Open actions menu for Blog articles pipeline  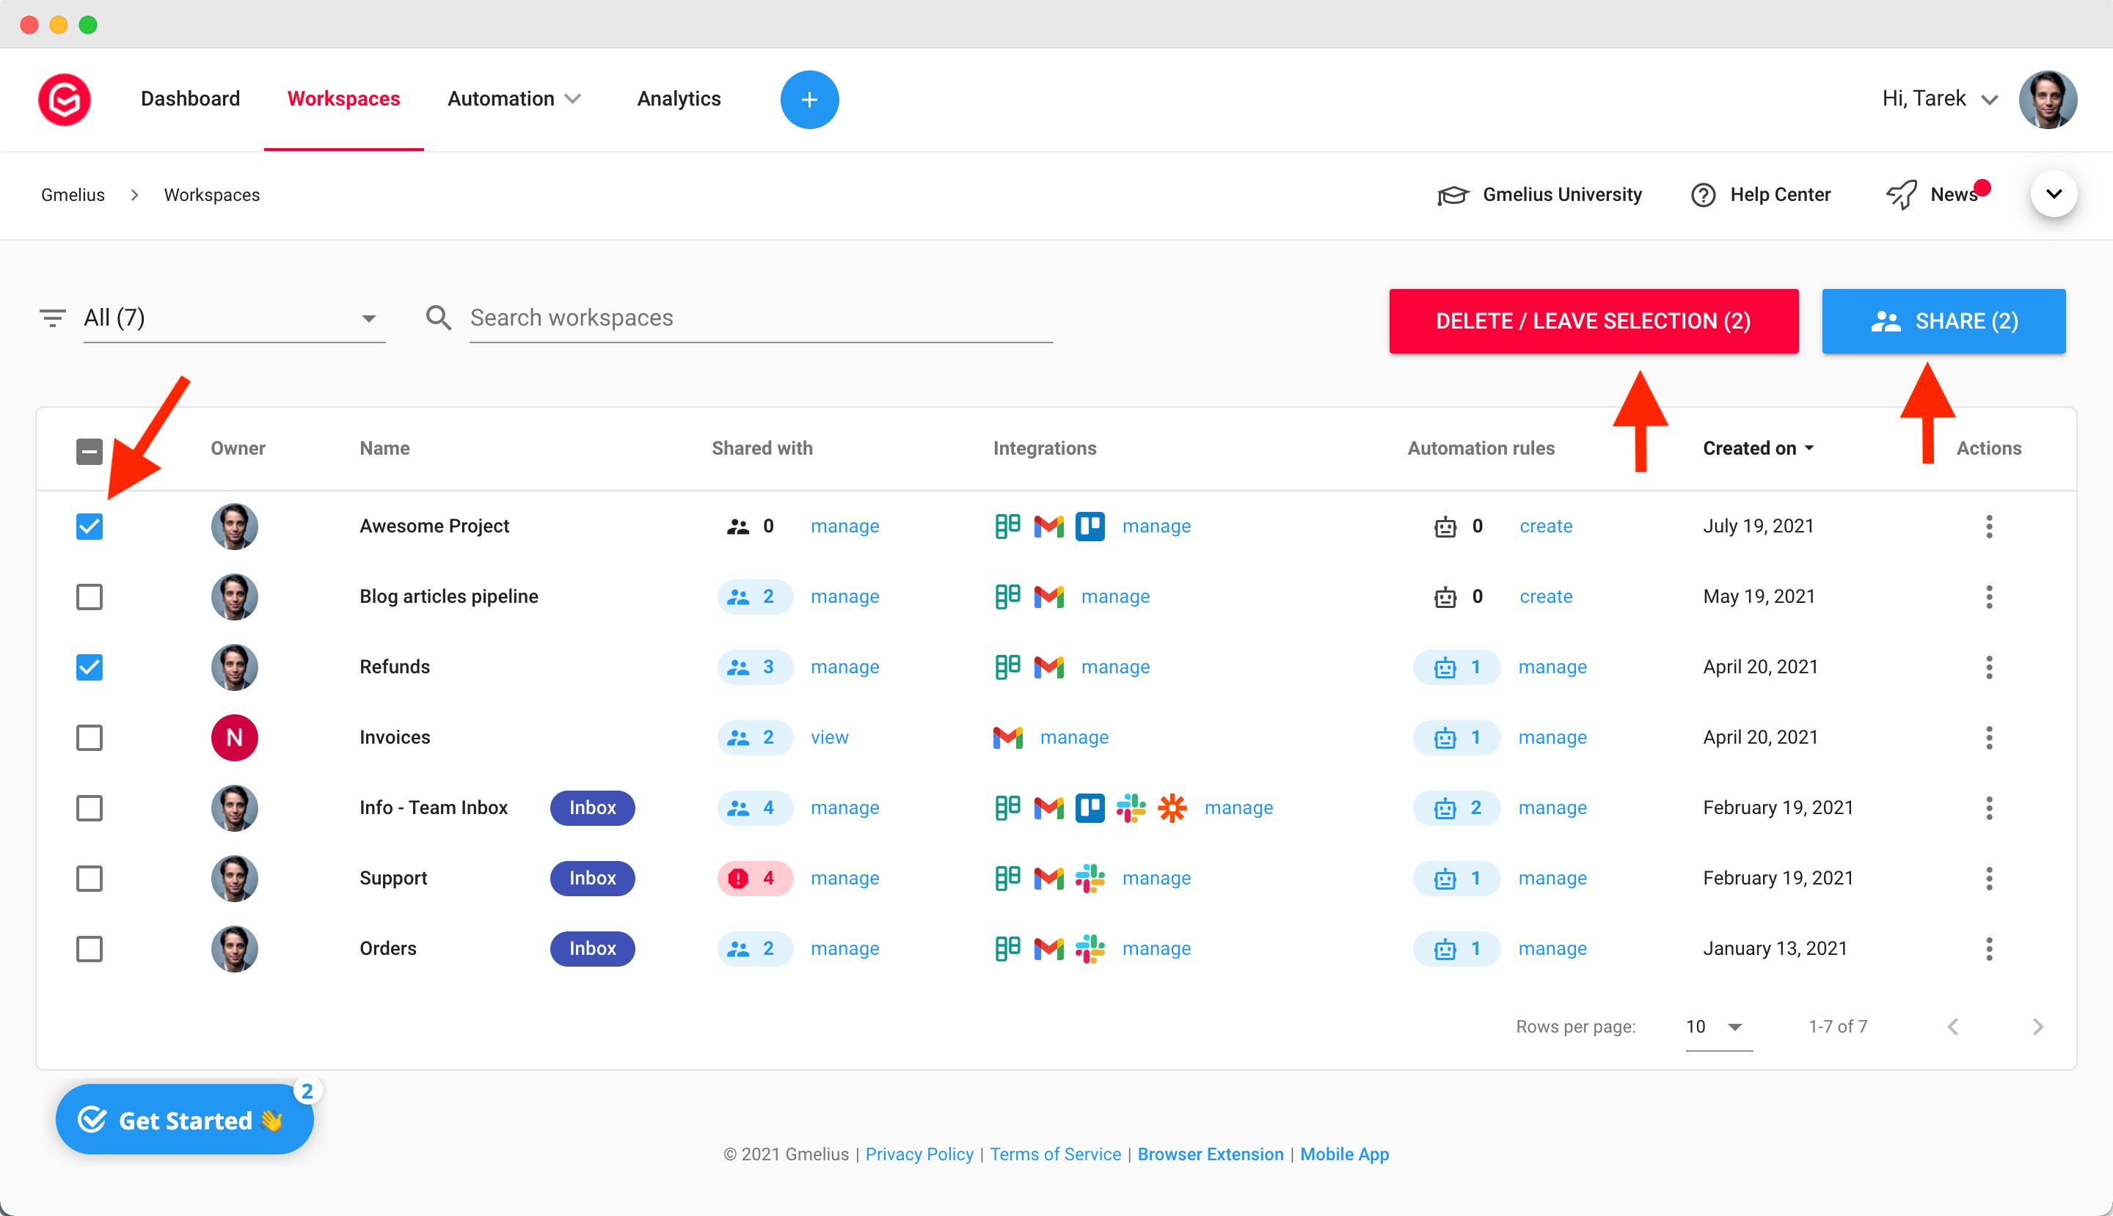[x=1988, y=596]
